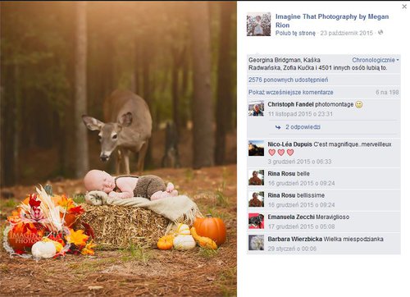This screenshot has width=410, height=297.
Task: Click the baby and deer photo
Action: pos(118,149)
